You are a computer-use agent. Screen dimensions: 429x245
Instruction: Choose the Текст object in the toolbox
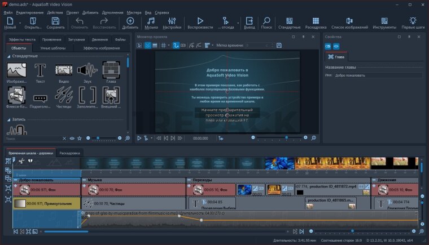(40, 70)
